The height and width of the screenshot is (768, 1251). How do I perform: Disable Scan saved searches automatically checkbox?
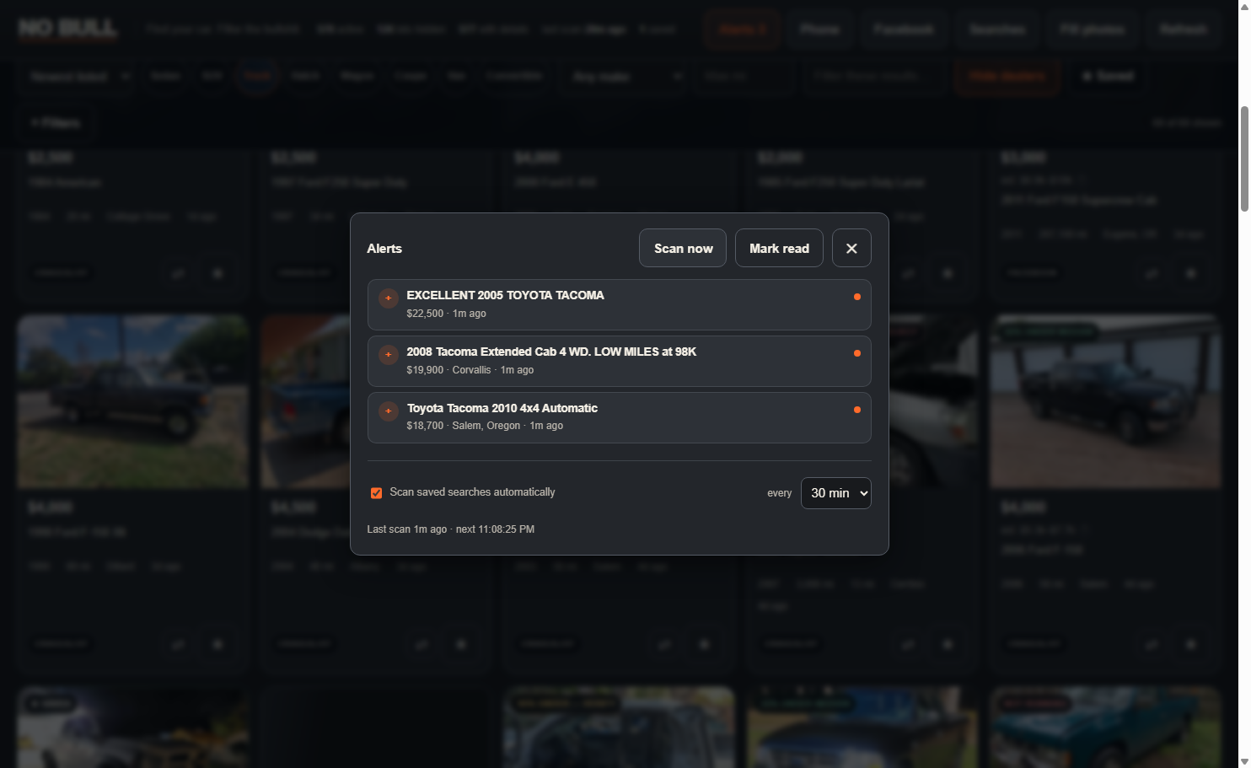[x=377, y=493]
